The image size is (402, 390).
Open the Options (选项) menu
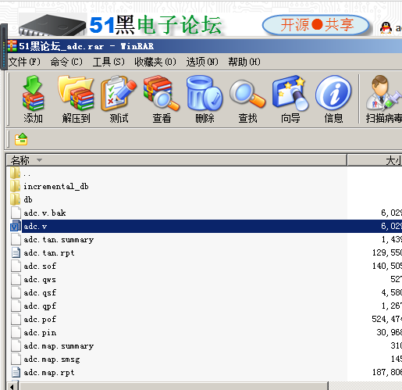(x=202, y=62)
